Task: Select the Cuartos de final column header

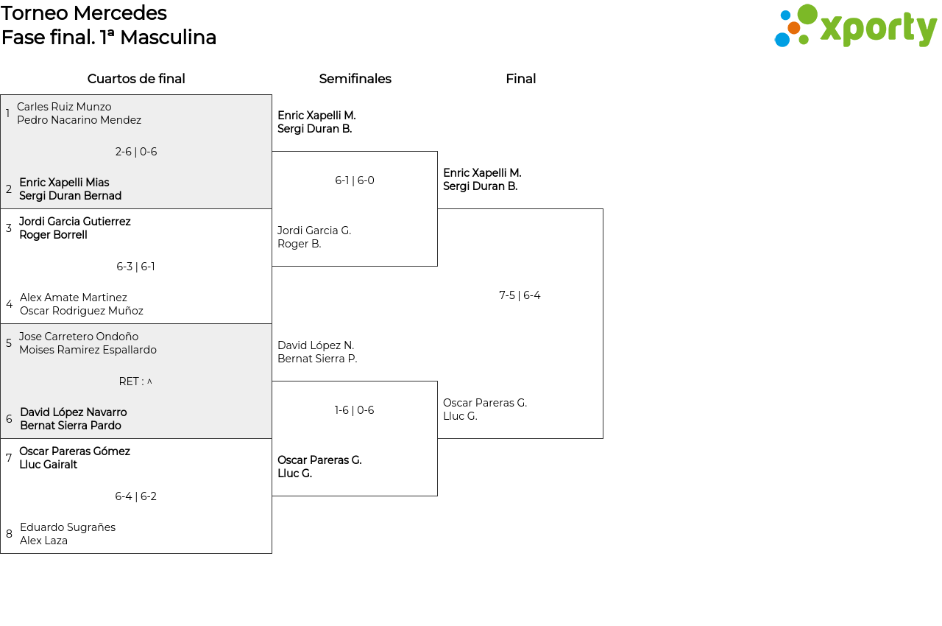Action: (x=136, y=79)
